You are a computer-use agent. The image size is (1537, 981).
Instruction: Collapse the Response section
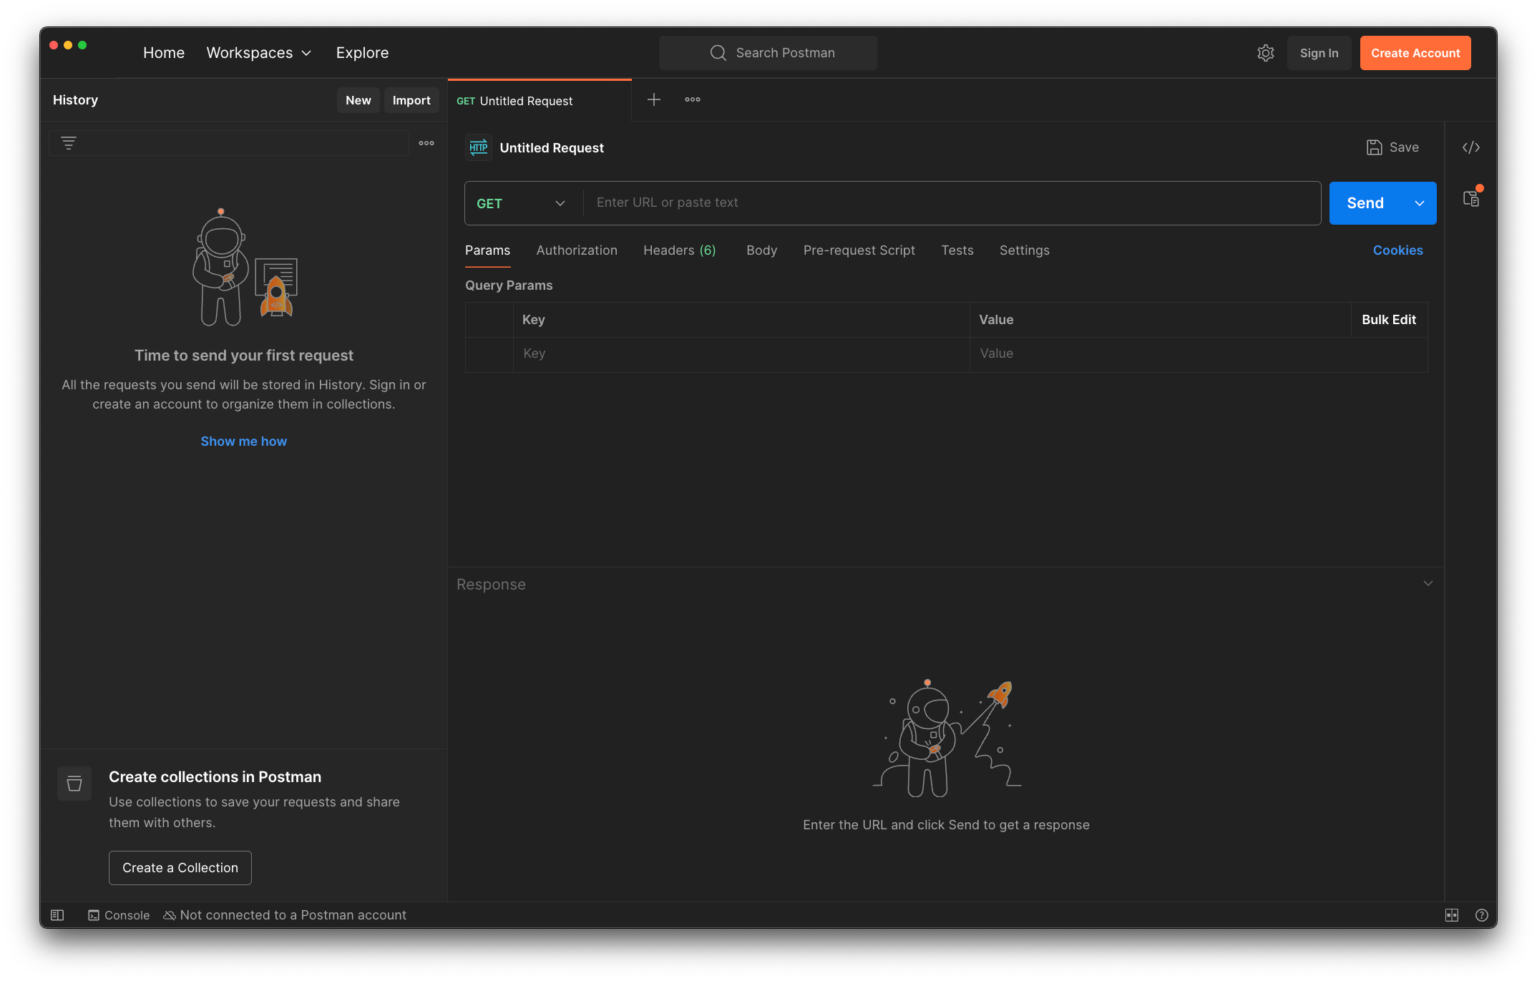click(1428, 583)
